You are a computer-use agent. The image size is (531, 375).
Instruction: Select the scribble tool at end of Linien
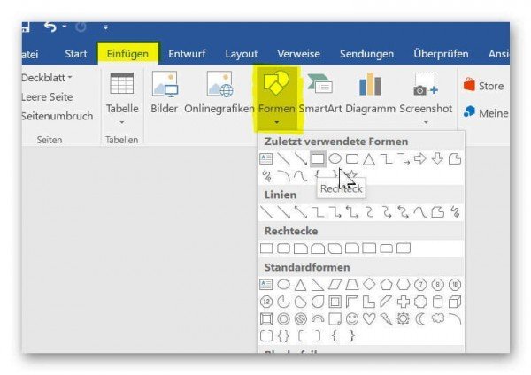pos(455,212)
